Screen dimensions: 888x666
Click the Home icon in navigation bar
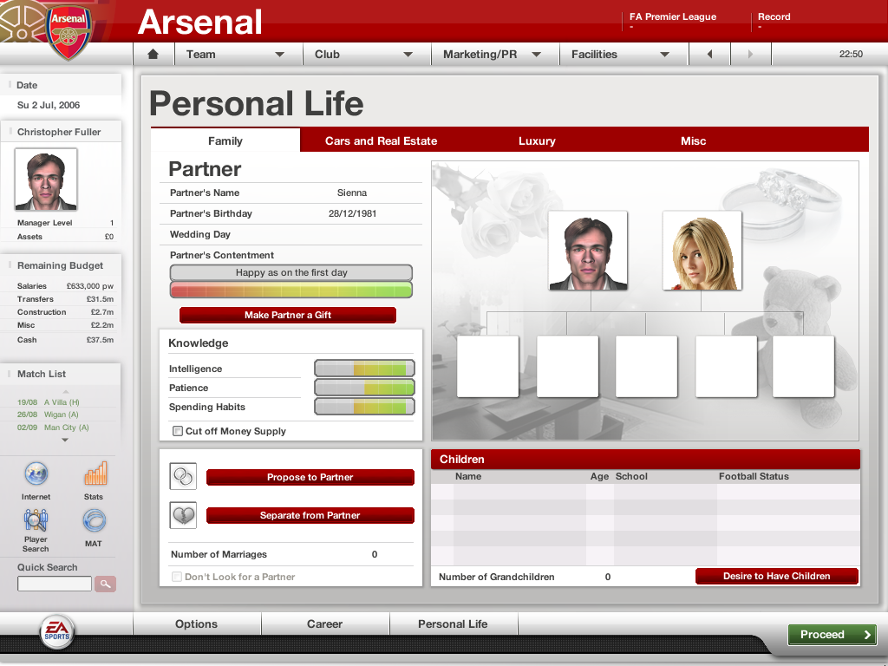click(153, 55)
